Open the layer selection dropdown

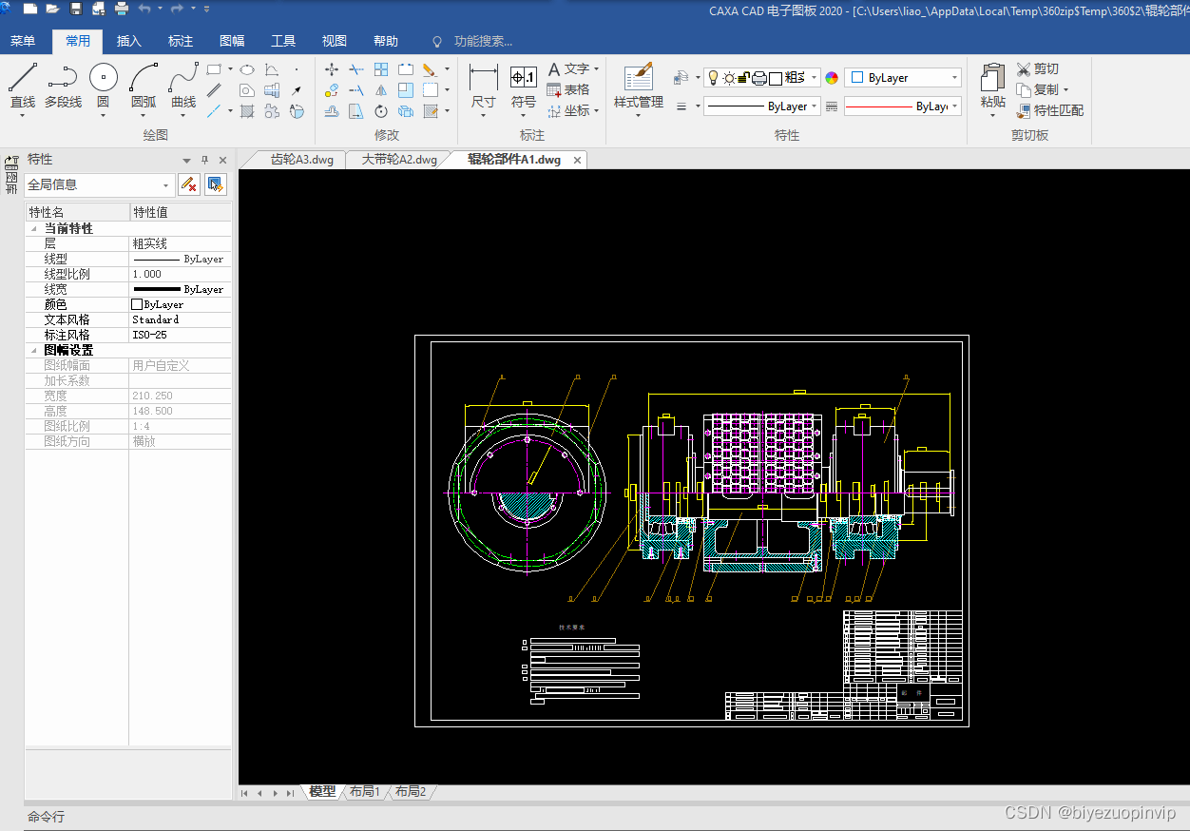click(815, 78)
